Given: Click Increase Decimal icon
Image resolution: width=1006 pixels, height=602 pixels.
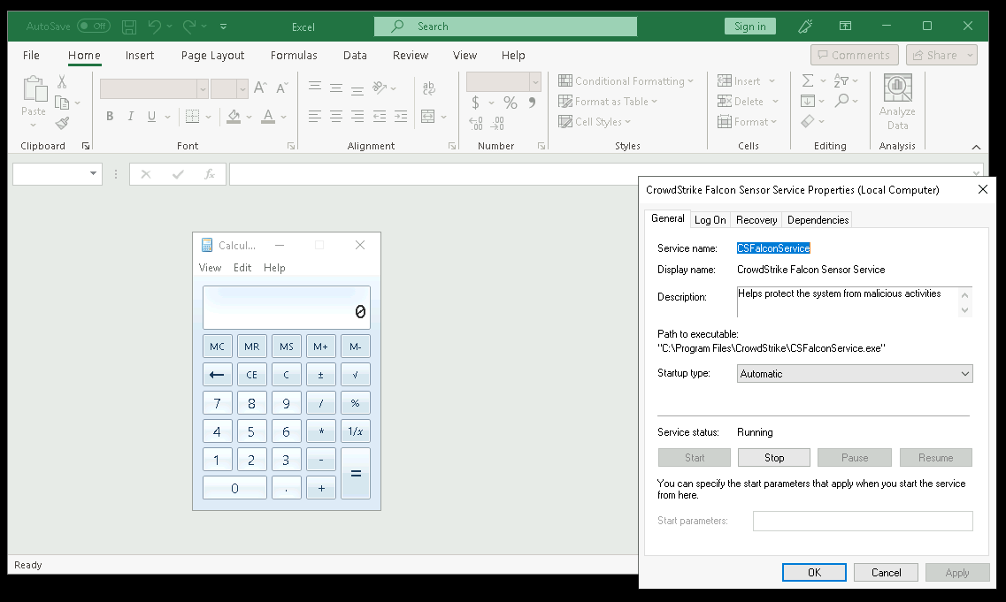Looking at the screenshot, I should pyautogui.click(x=476, y=123).
